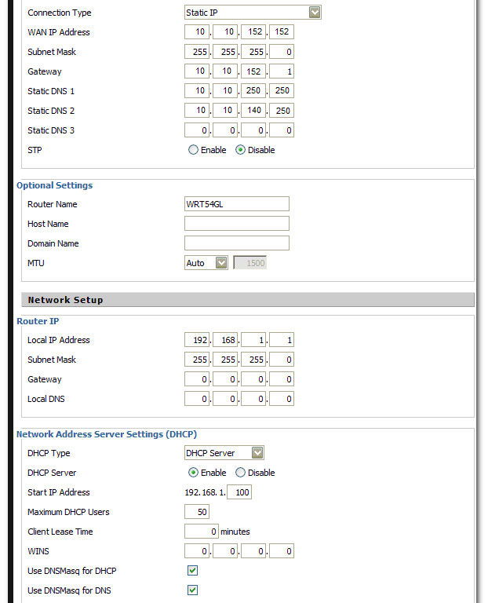Click the Domain Name field
This screenshot has height=603, width=499.
point(237,243)
